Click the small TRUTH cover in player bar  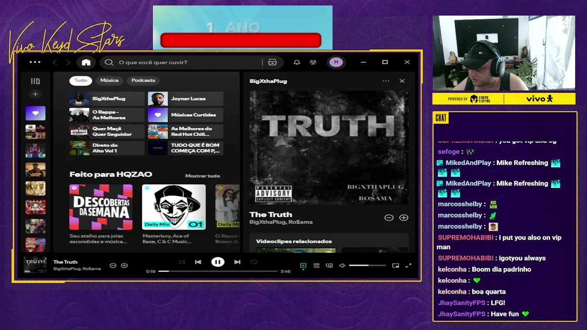coord(35,265)
